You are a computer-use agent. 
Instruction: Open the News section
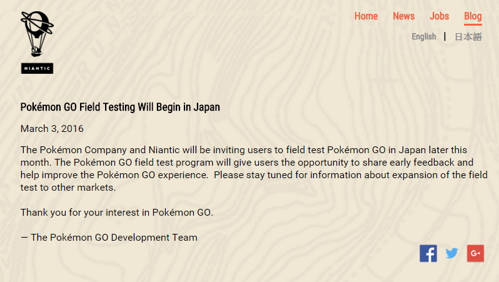click(403, 16)
